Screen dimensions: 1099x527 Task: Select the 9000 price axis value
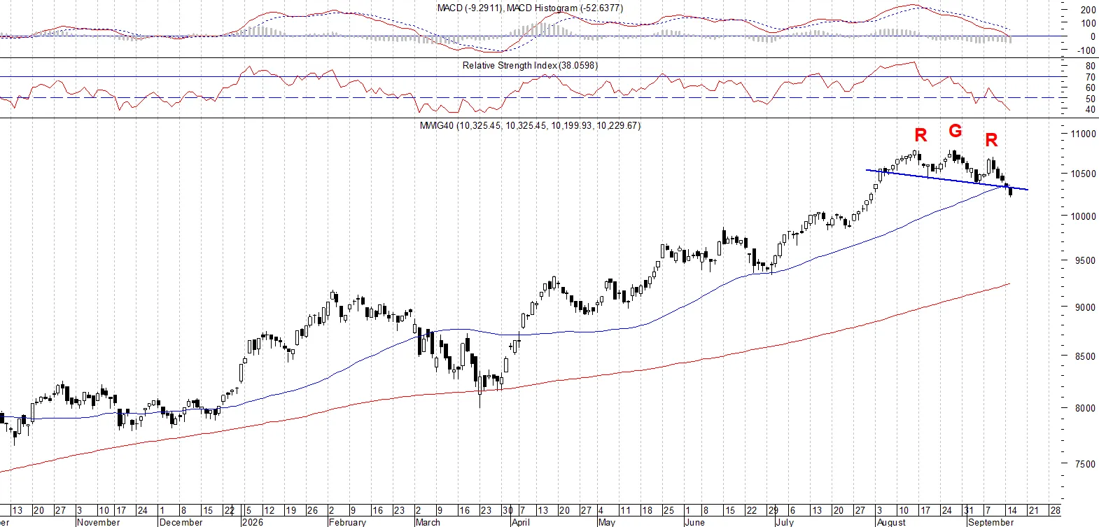[x=1086, y=307]
